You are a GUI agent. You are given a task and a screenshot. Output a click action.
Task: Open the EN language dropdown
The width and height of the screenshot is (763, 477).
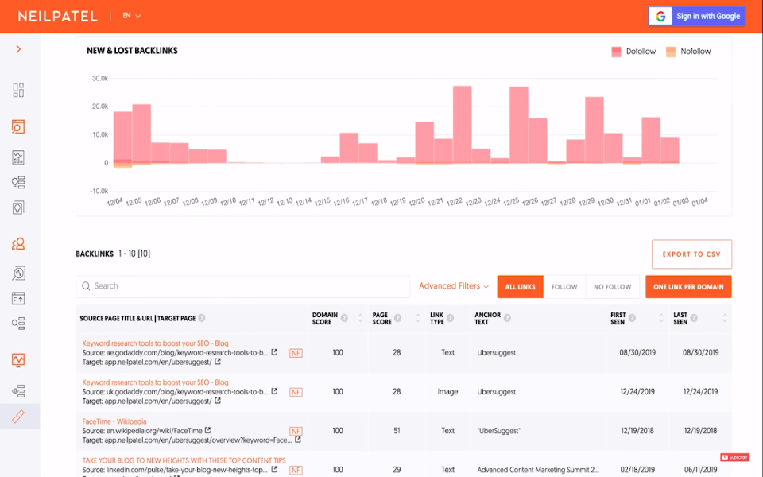point(131,16)
